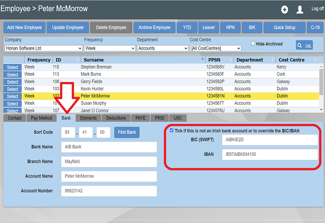Image resolution: width=325 pixels, height=223 pixels.
Task: Click the search OK magnifier button
Action: point(304,45)
